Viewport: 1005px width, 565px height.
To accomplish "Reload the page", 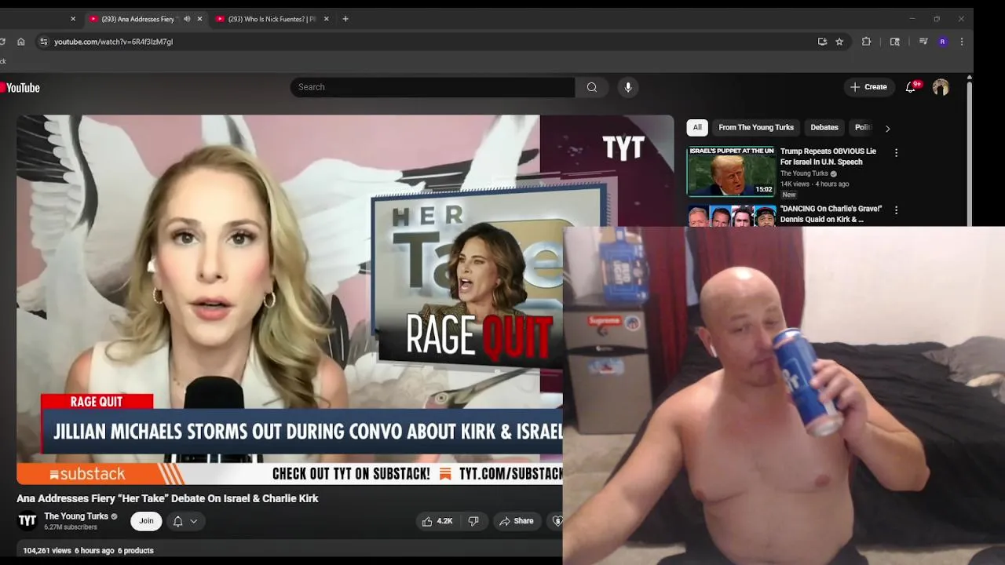I will pyautogui.click(x=2, y=42).
